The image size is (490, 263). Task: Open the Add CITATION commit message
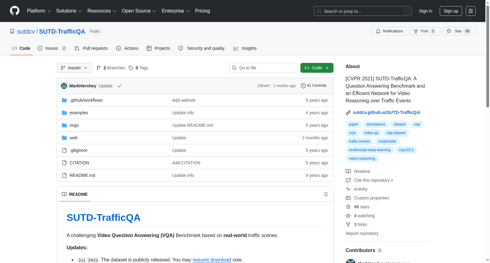[x=186, y=163]
